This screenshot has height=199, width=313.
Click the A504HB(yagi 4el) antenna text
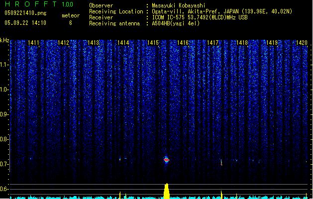click(x=176, y=23)
